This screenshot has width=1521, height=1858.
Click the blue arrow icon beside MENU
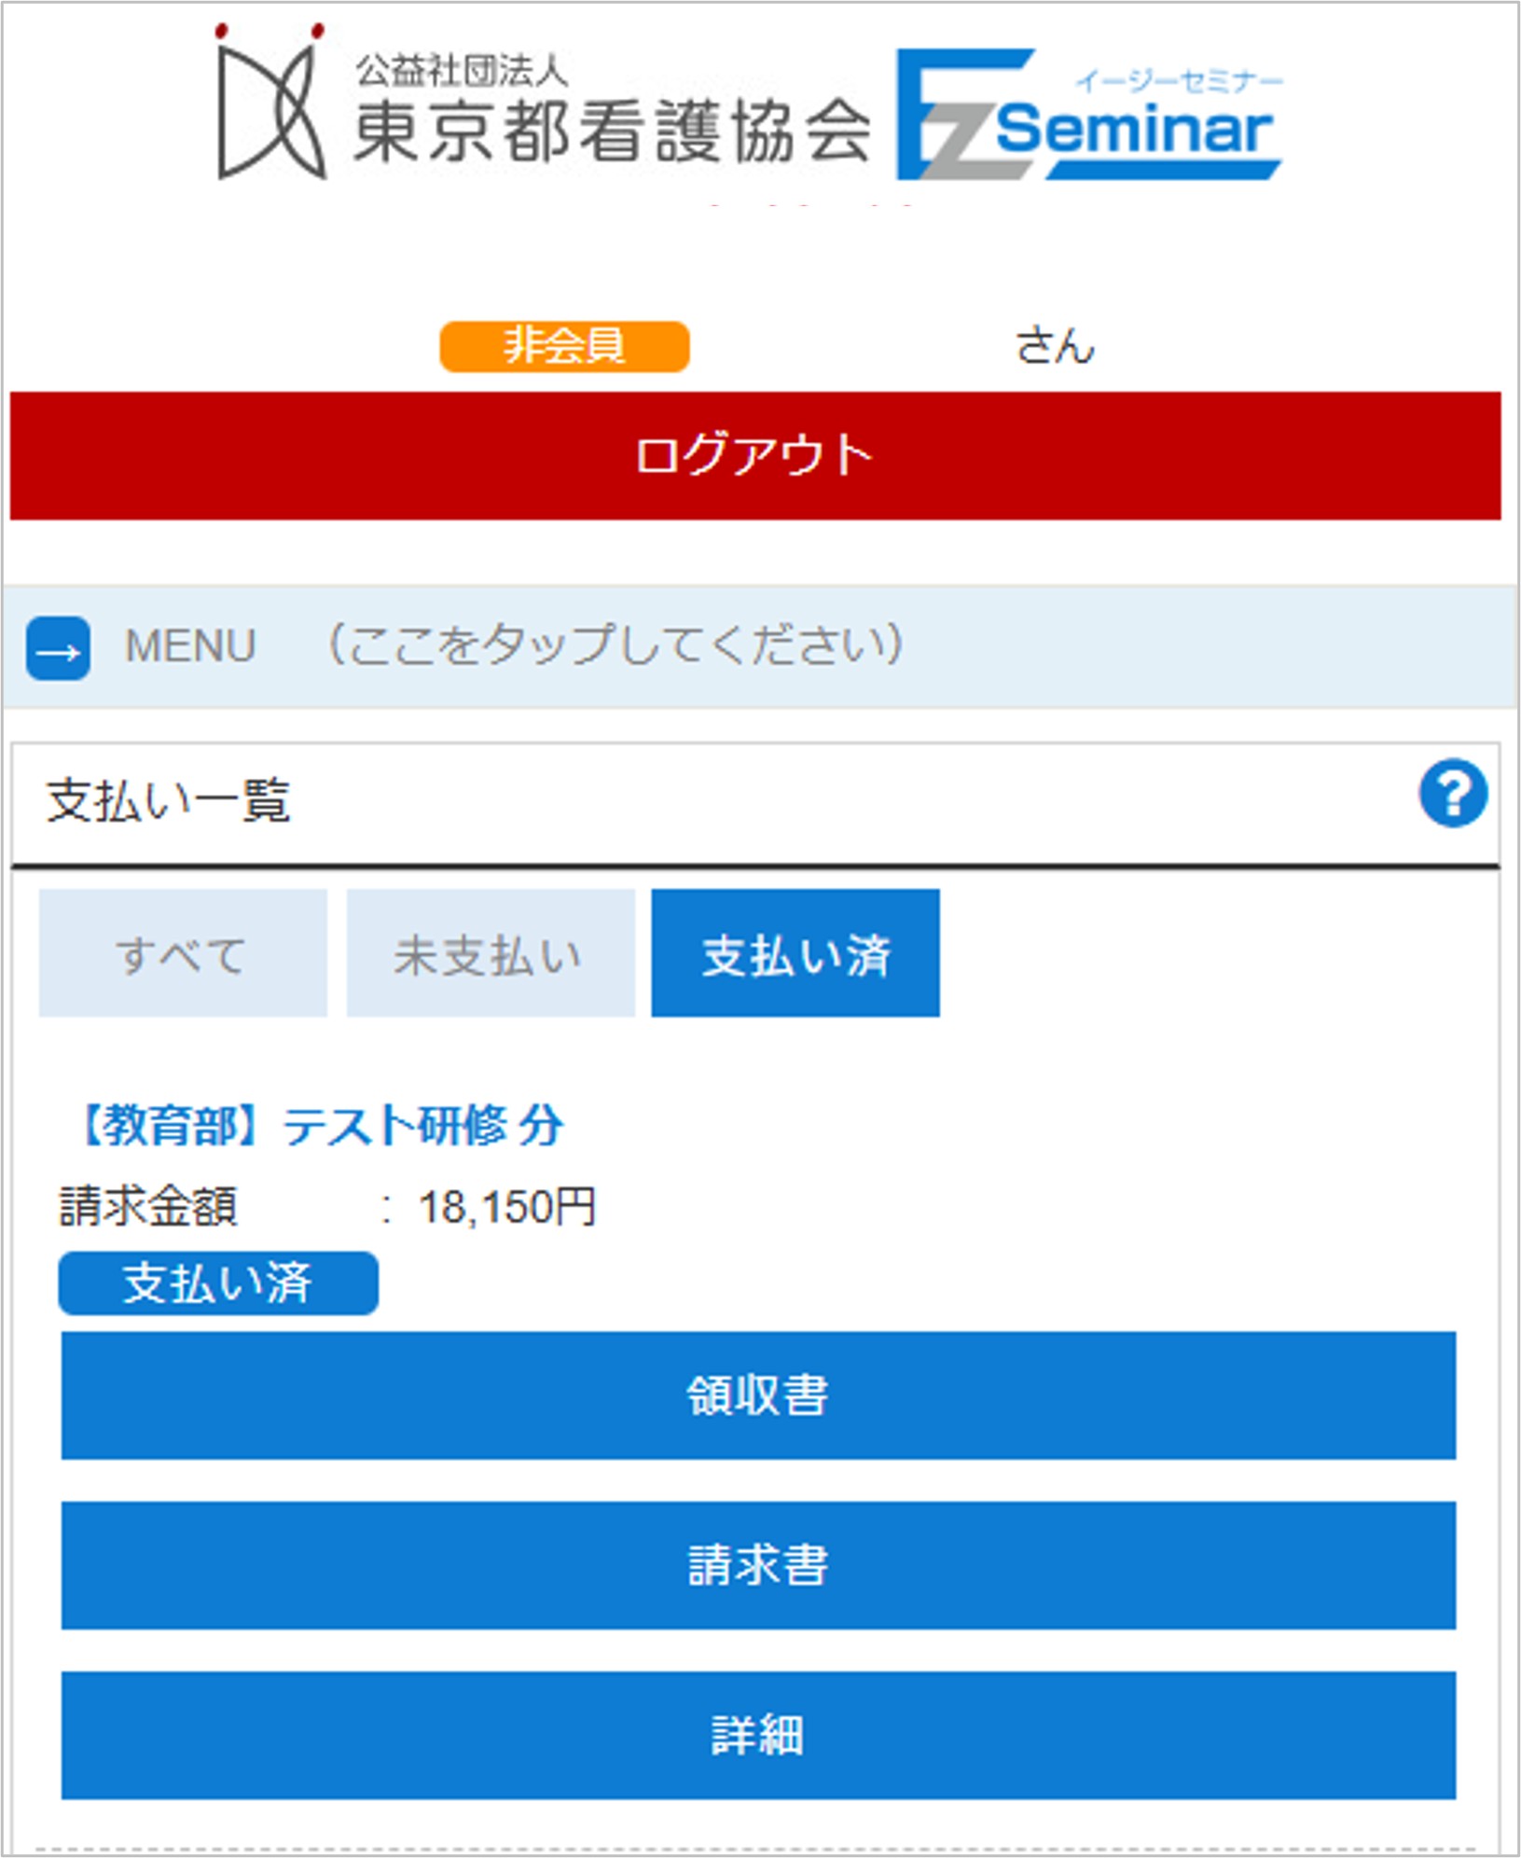(59, 648)
